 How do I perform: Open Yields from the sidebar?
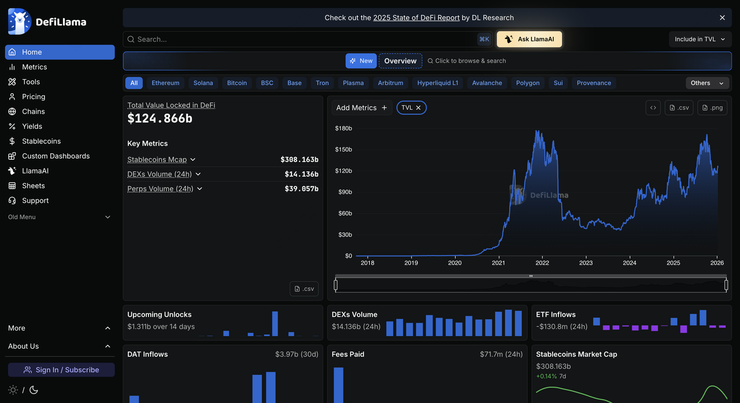click(32, 126)
